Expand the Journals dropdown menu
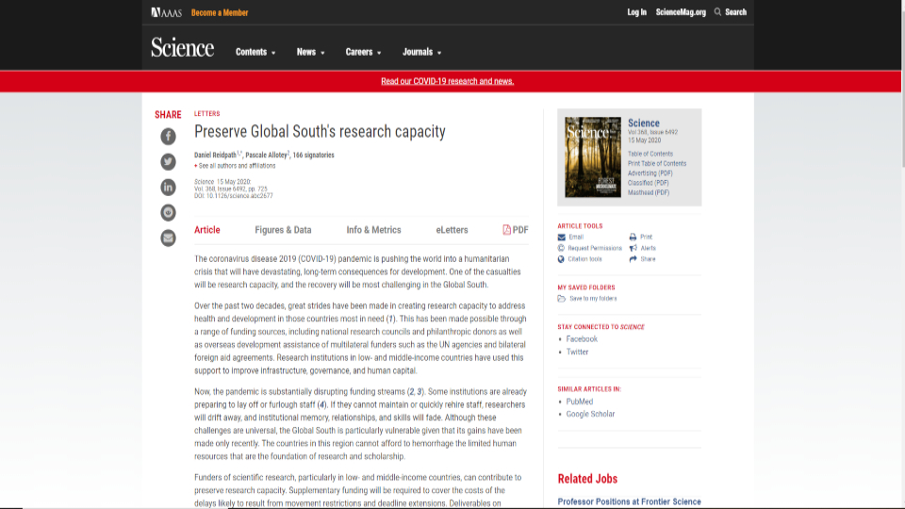The width and height of the screenshot is (905, 509). click(x=422, y=52)
